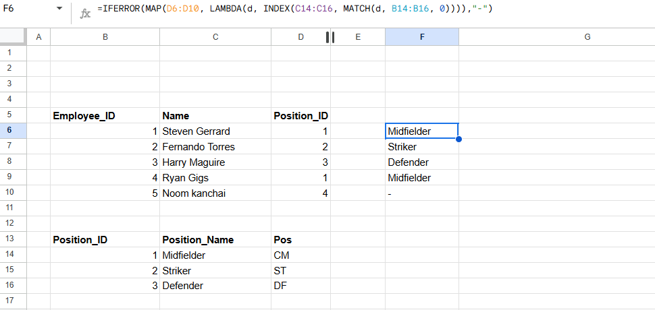Click the select-all corner box
The image size is (655, 310).
click(14, 37)
